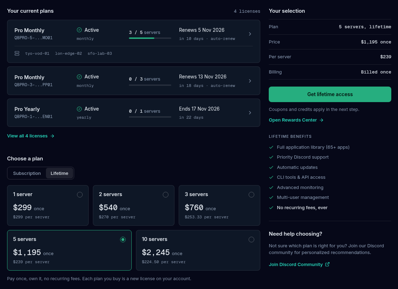Click the checkmark next to CLI tools & API access
The width and height of the screenshot is (398, 289).
pos(271,177)
